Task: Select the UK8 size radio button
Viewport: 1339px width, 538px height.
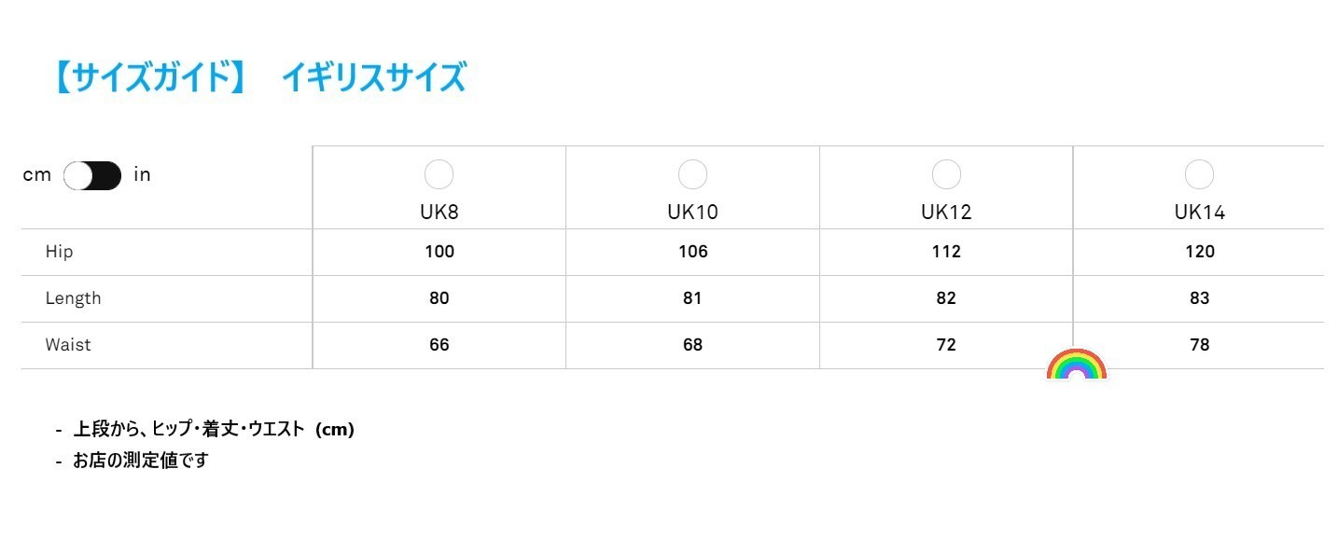Action: 439,174
